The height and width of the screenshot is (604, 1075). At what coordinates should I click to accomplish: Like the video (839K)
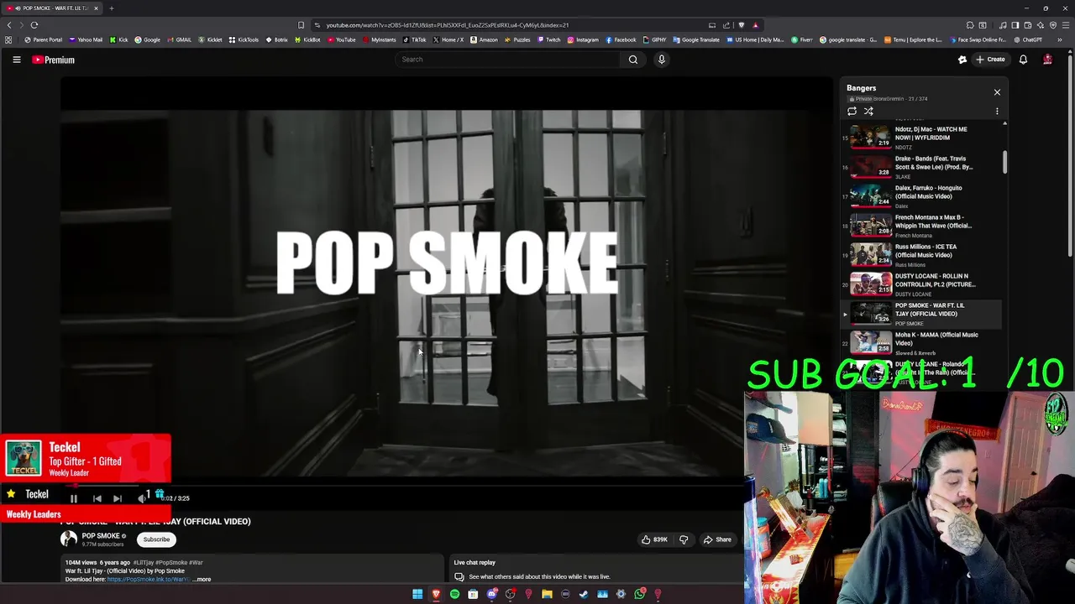[655, 539]
